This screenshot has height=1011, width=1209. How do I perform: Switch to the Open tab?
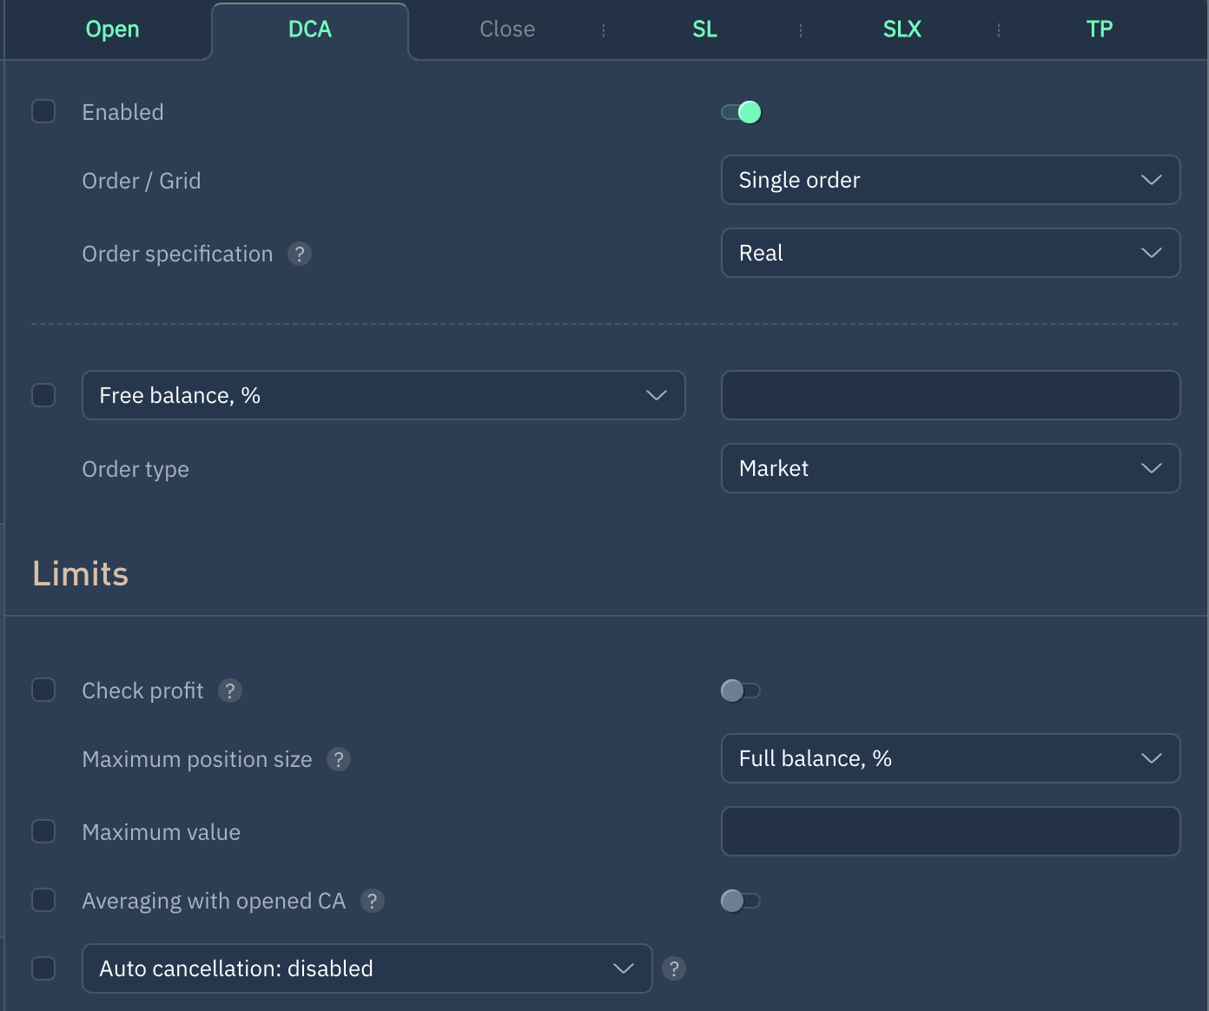pos(112,30)
